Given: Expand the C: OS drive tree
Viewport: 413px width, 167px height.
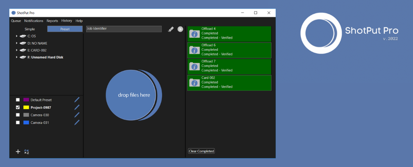Looking at the screenshot, I should [16, 36].
